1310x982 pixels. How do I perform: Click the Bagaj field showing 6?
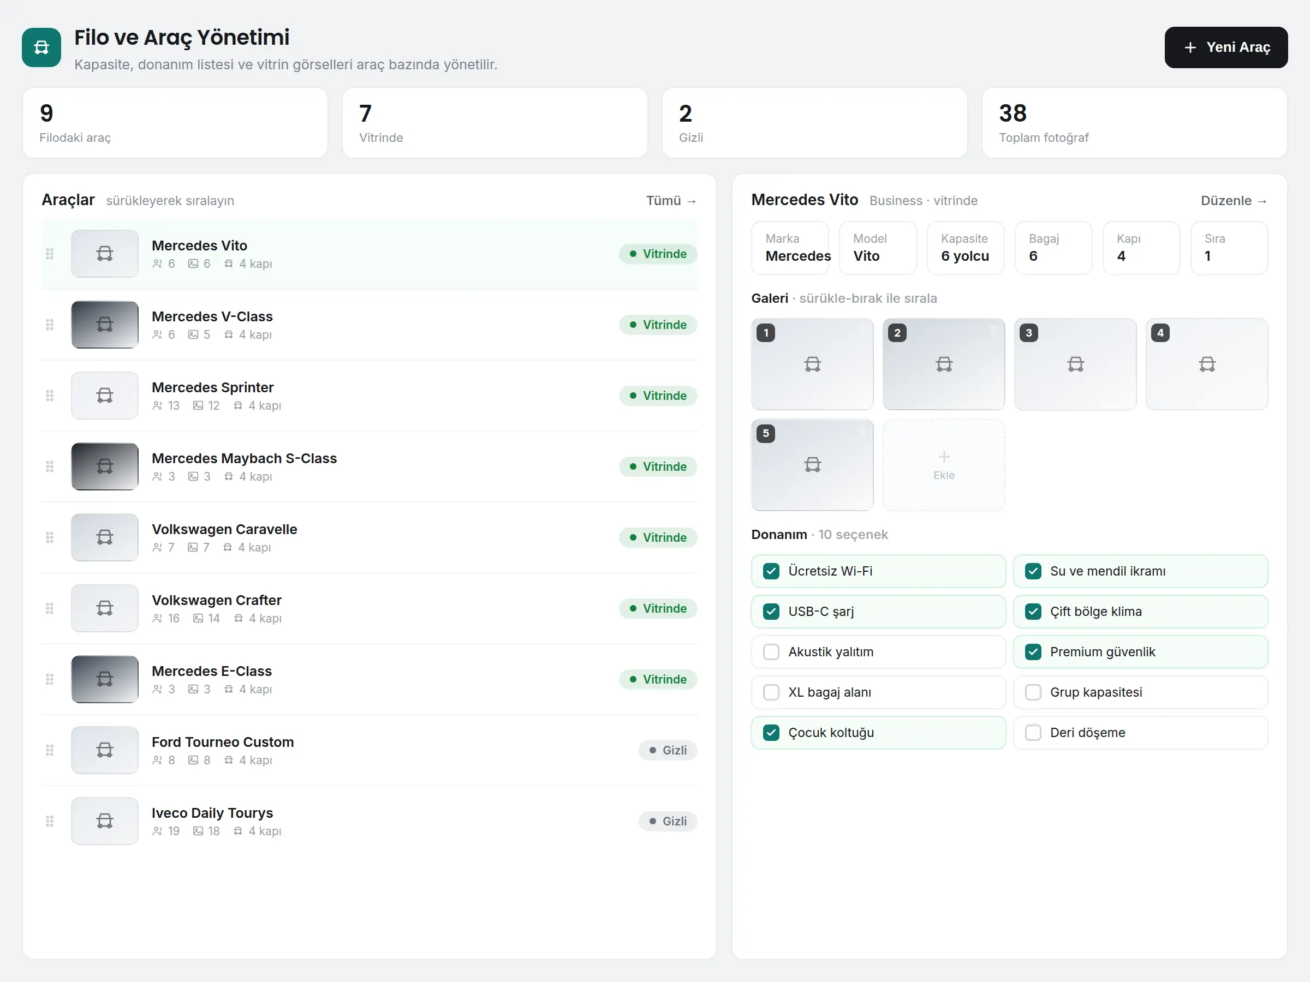tap(1053, 248)
